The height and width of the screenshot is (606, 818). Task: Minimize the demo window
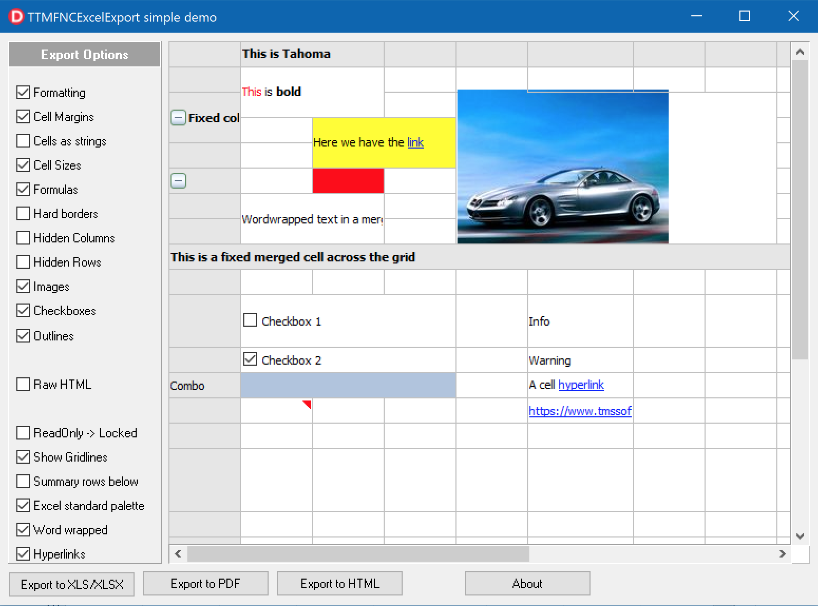pyautogui.click(x=696, y=16)
